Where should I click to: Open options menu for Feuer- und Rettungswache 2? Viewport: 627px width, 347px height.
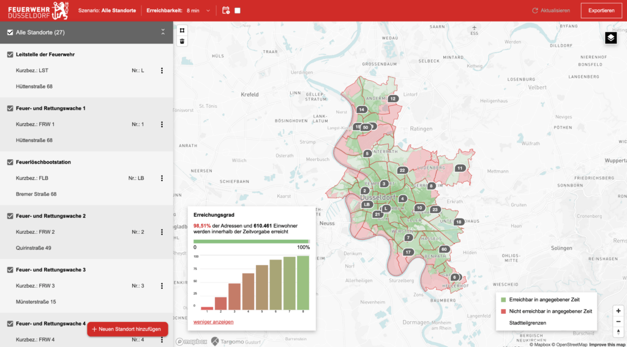coord(162,232)
